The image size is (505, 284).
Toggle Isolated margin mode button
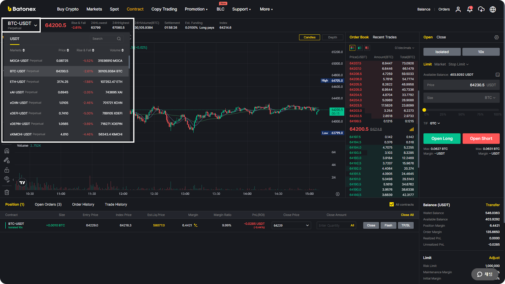click(442, 52)
